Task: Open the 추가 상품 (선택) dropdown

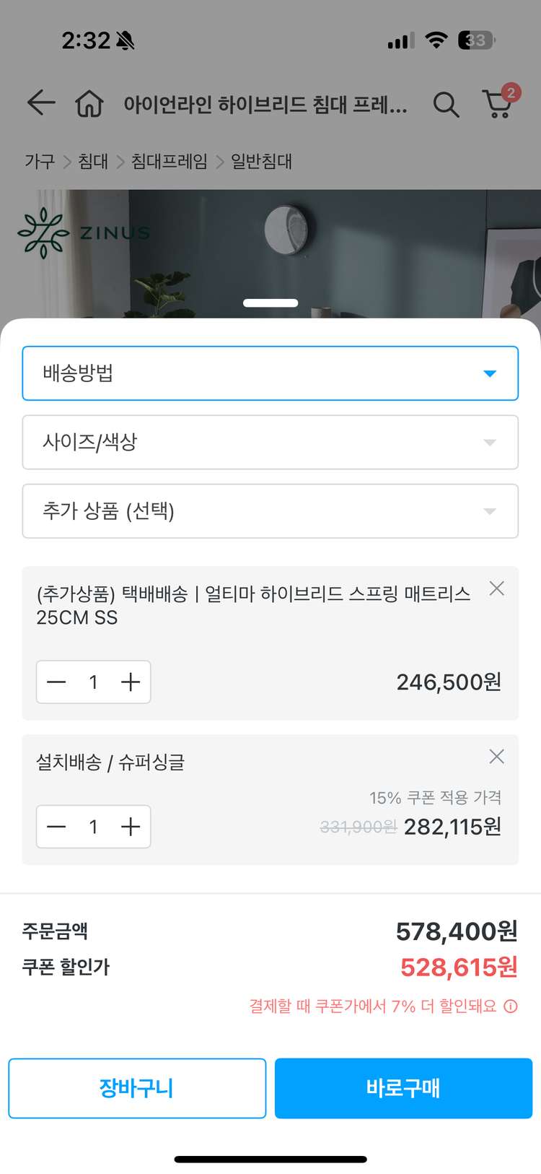Action: point(270,511)
